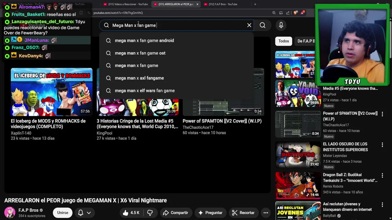
Task: Open the 'Power of SPAMTON' end-screen thumbnail
Action: pos(223,107)
